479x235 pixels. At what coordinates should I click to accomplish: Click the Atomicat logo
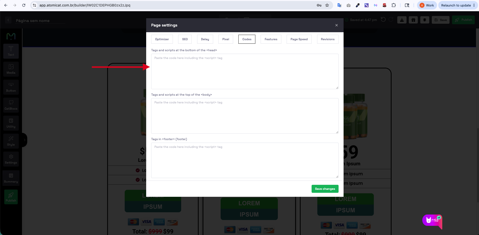11,36
